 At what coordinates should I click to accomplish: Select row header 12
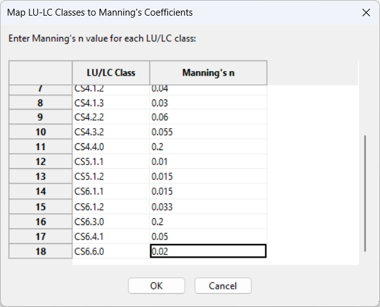point(41,162)
